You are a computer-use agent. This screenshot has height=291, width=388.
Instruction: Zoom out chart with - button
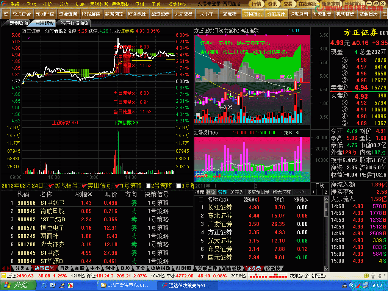(x=320, y=192)
